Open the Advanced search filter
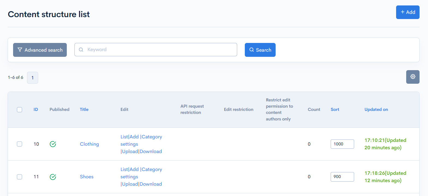The width and height of the screenshot is (428, 196). 40,50
